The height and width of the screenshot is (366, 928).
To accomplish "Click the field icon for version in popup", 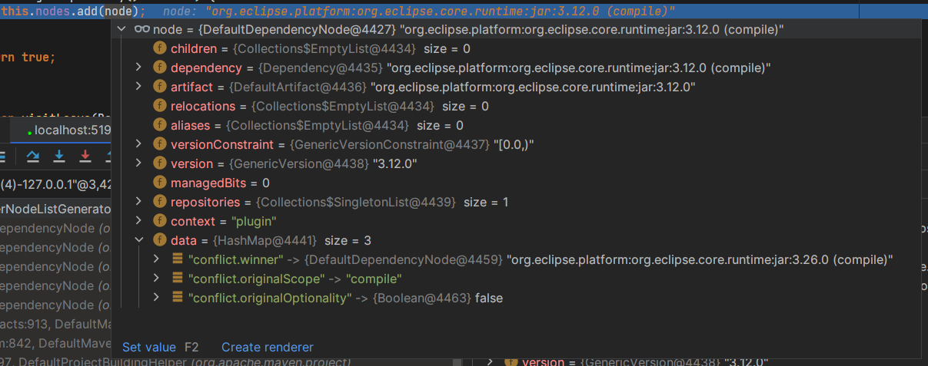I will [160, 163].
